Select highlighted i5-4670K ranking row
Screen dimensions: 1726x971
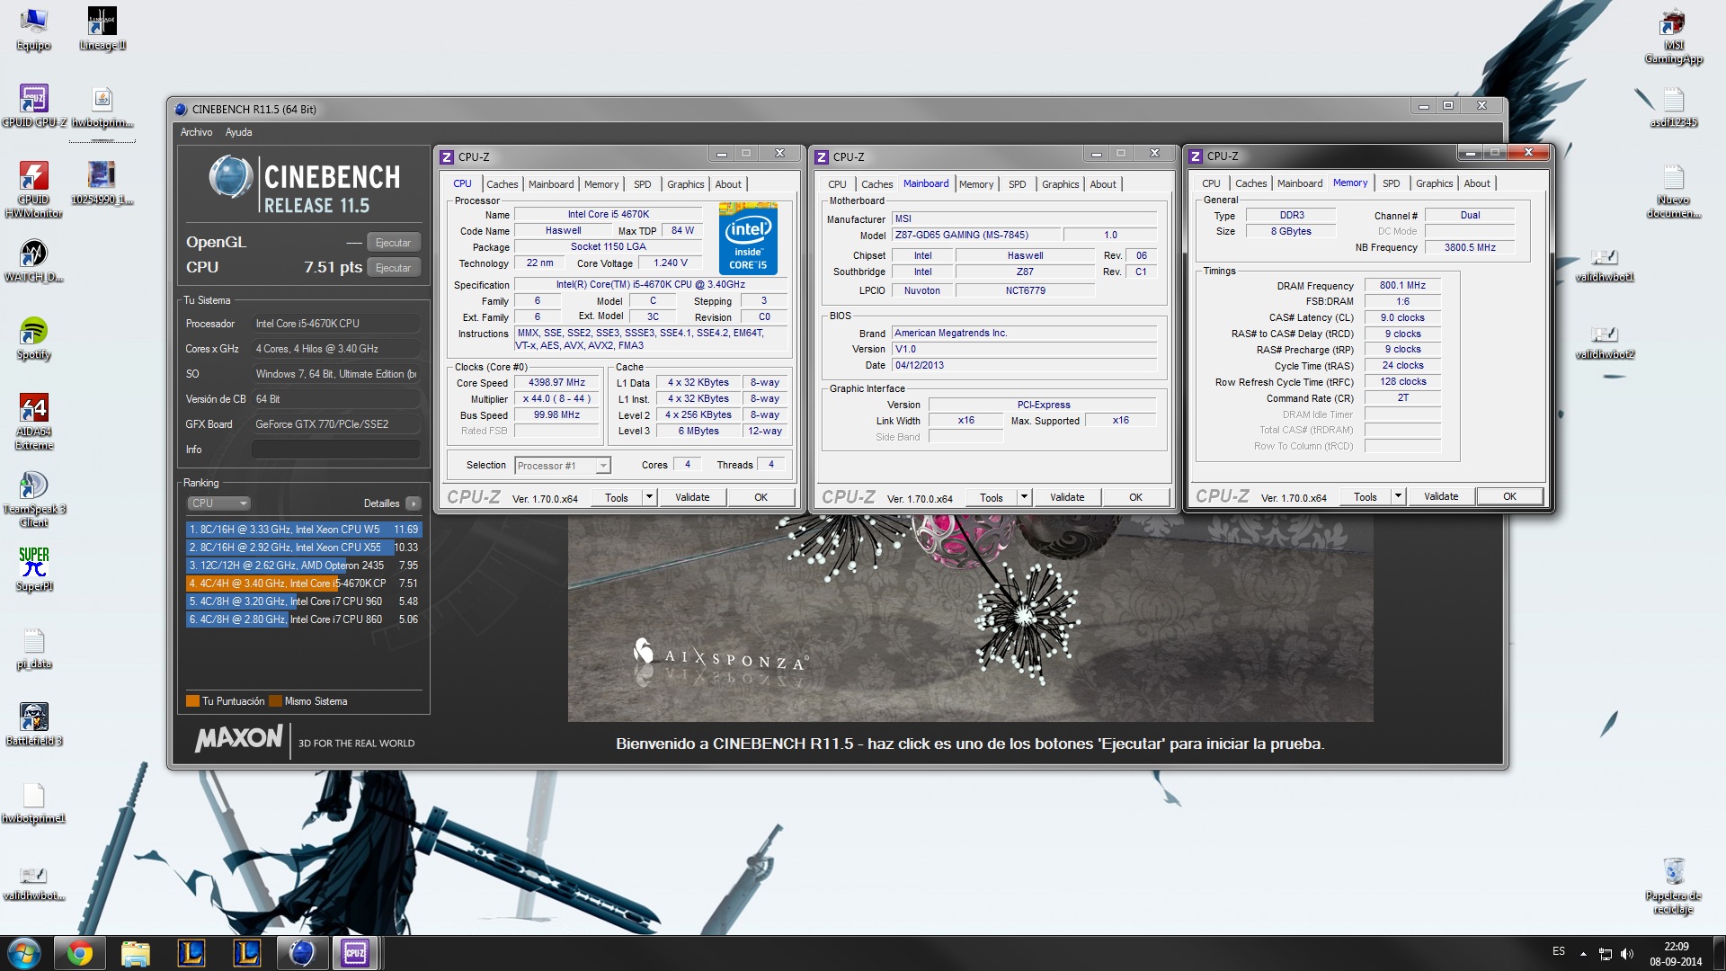click(x=303, y=583)
